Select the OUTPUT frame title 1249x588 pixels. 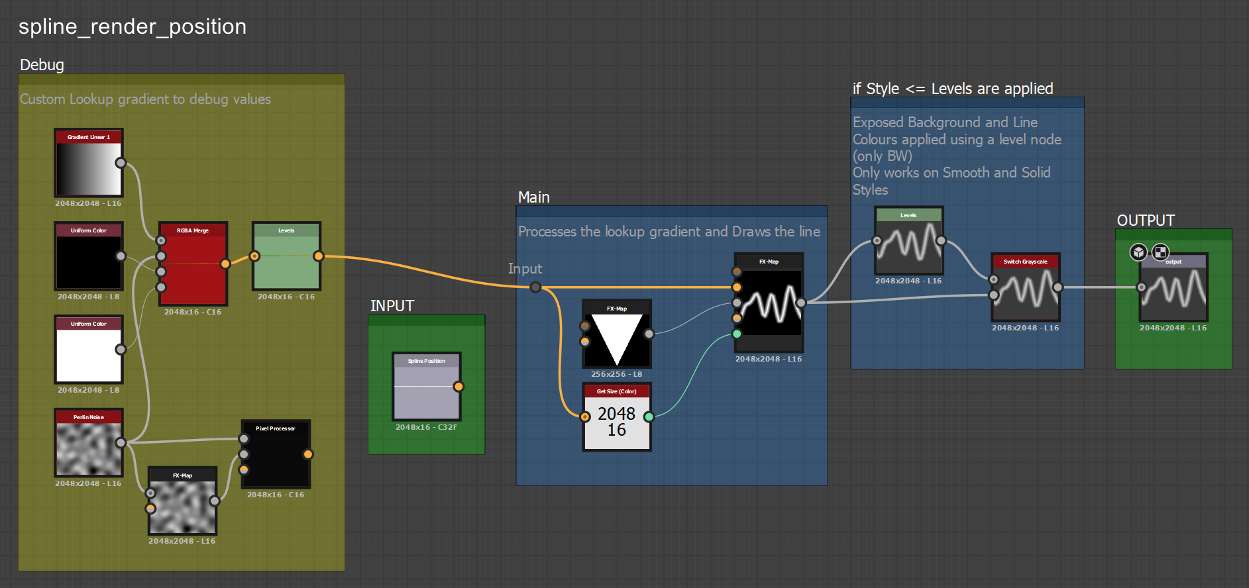pos(1146,220)
